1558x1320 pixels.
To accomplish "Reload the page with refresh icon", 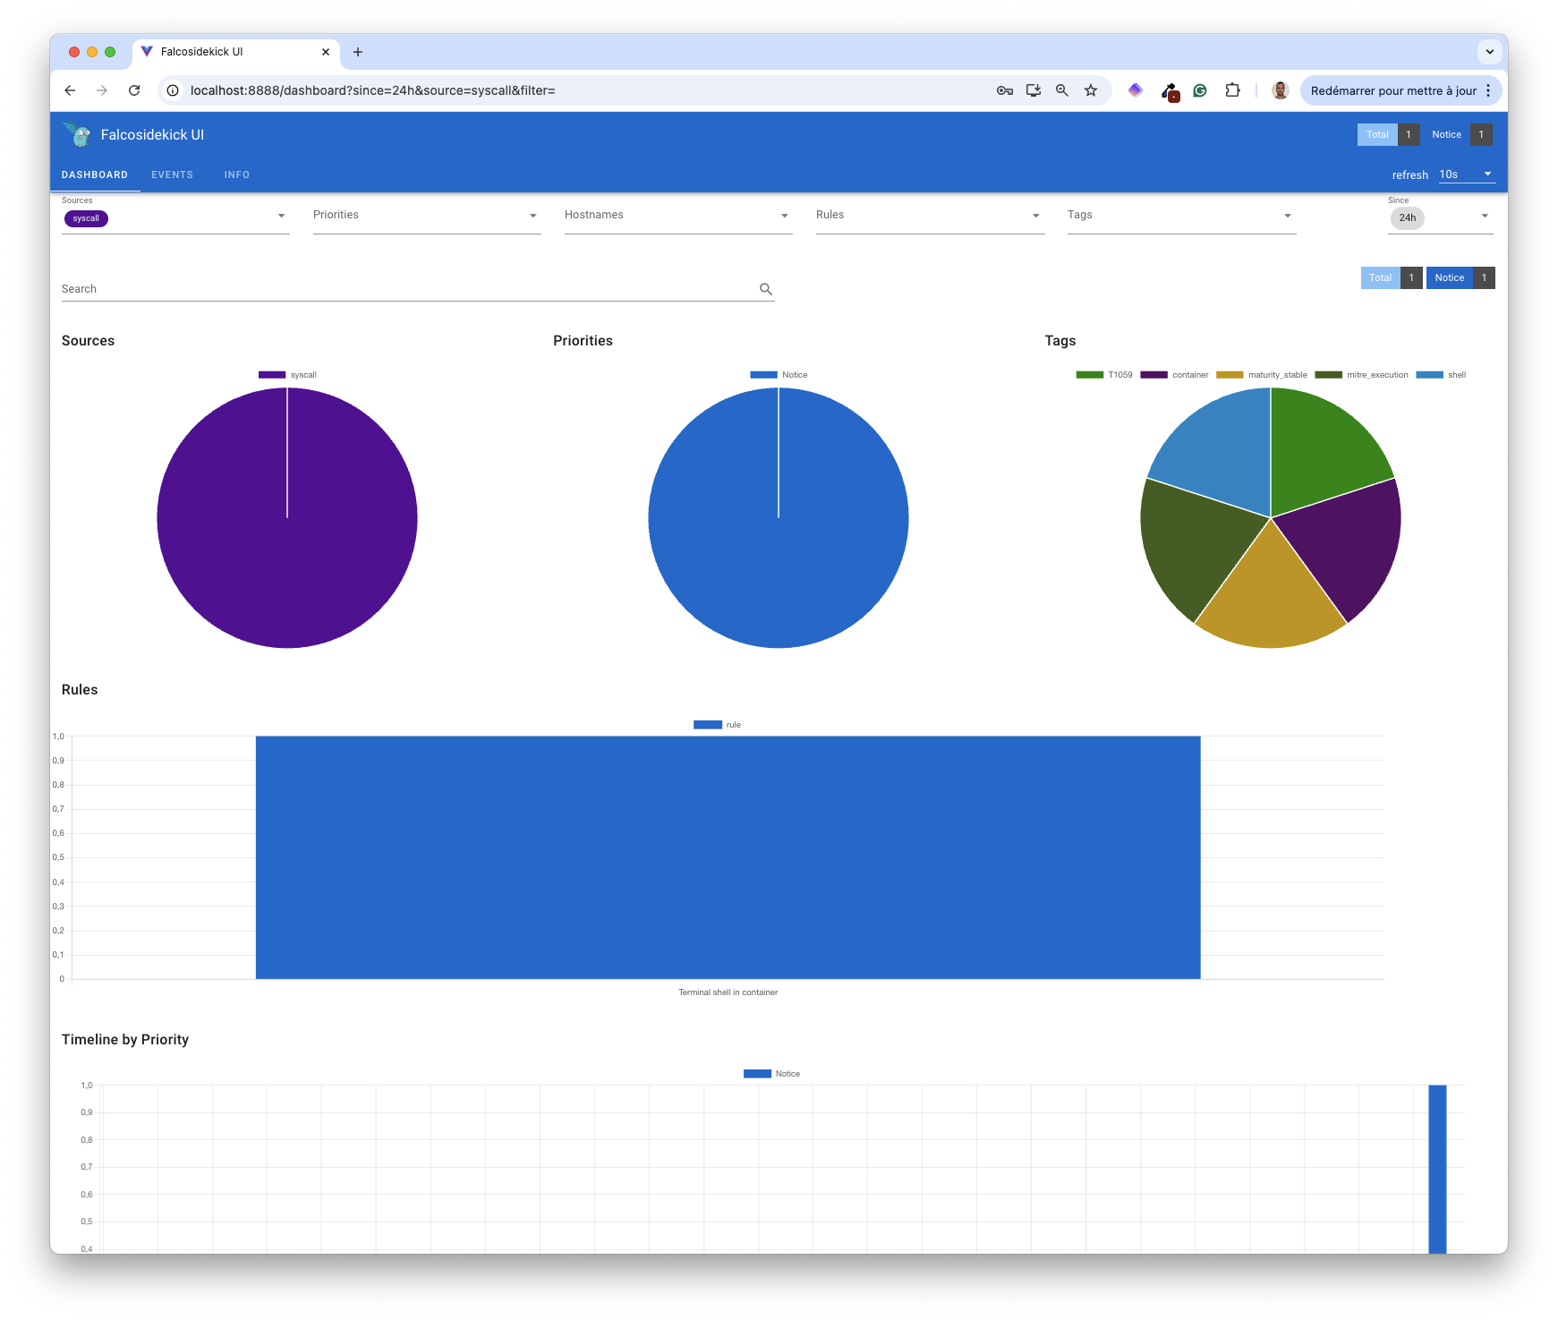I will [x=134, y=90].
